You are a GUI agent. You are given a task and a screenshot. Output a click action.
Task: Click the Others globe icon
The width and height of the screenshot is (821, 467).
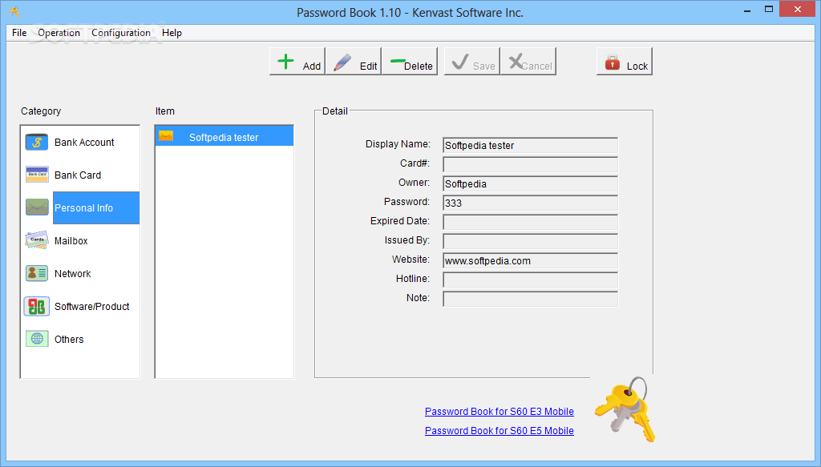click(37, 339)
